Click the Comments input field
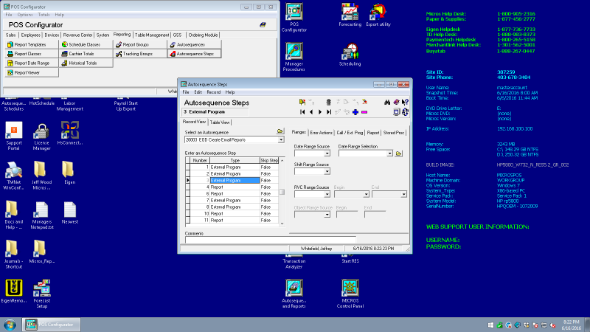Viewport: 590px width, 332px height. (x=270, y=240)
